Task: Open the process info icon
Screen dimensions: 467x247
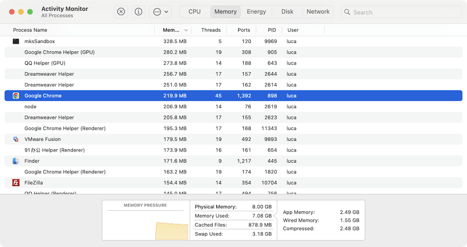Action: (x=138, y=12)
